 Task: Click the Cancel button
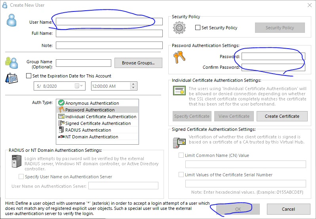coord(288,209)
